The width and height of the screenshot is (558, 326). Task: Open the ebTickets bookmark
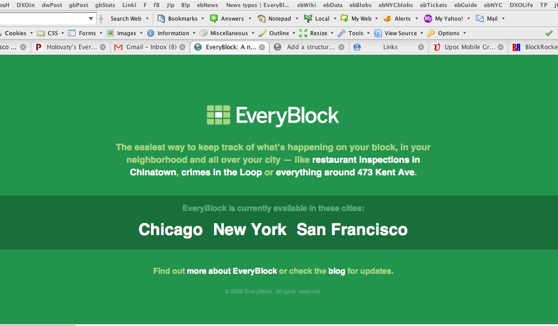click(x=434, y=5)
